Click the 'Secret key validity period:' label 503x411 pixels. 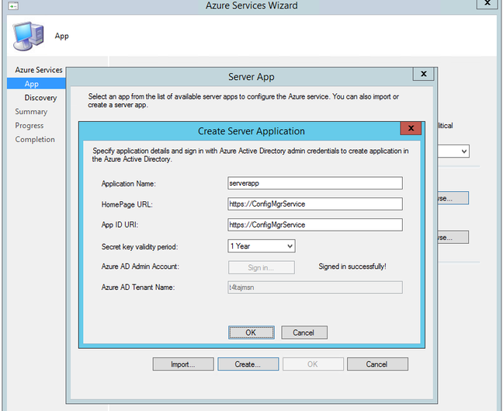tap(139, 246)
